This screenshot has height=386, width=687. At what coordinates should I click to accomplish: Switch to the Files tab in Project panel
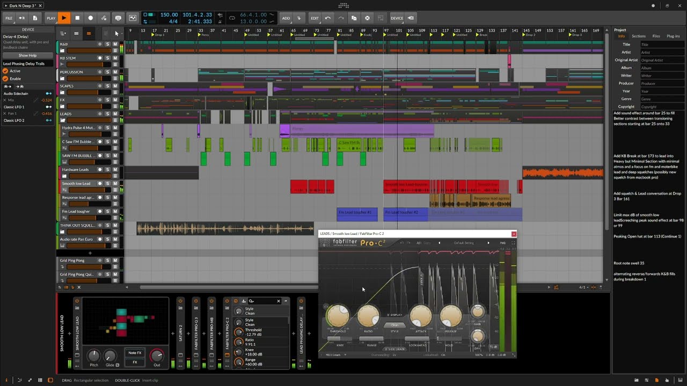click(656, 36)
